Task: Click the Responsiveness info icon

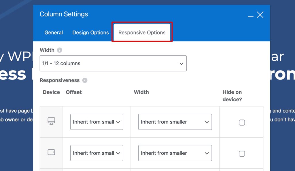Action: [x=85, y=80]
